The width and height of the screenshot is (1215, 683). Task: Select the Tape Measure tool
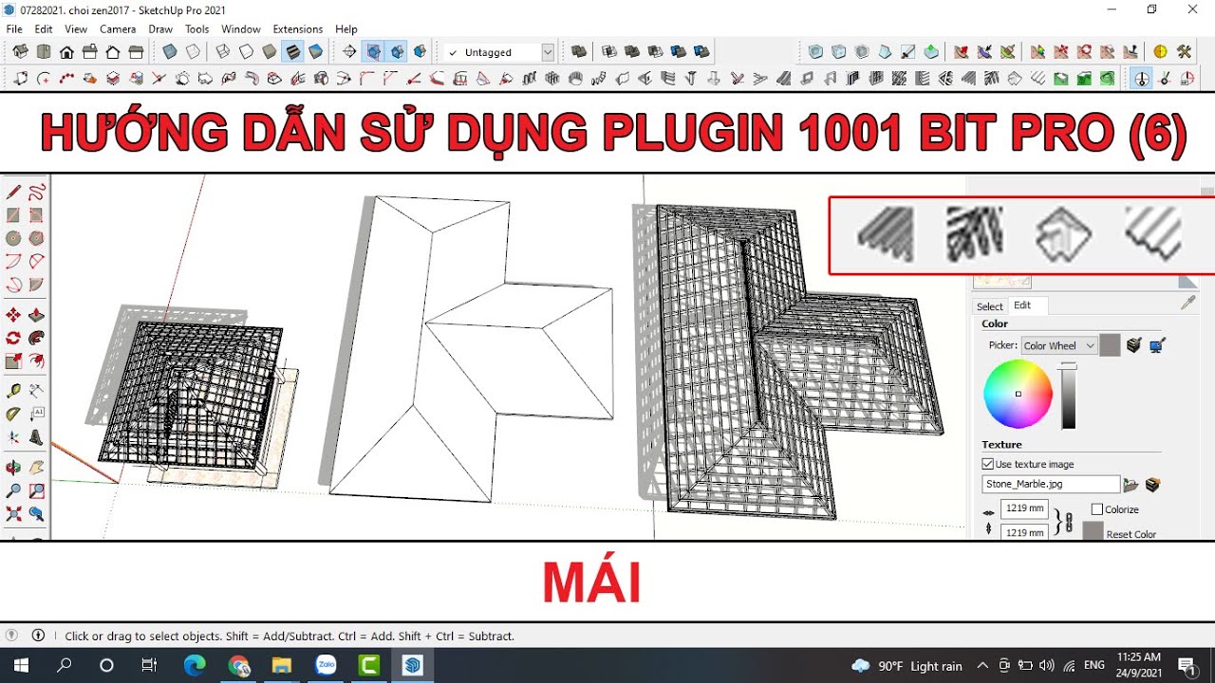click(x=13, y=391)
